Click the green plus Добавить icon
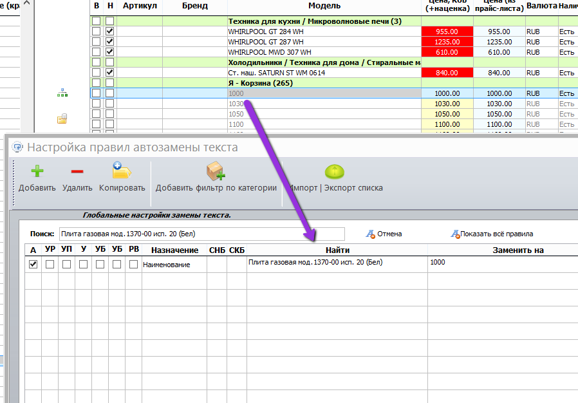 coord(37,171)
